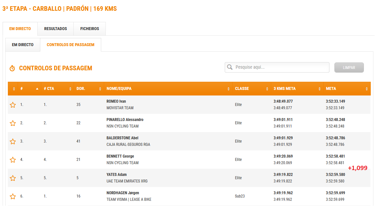Favorite YATES Adam using the star icon

coord(13,178)
